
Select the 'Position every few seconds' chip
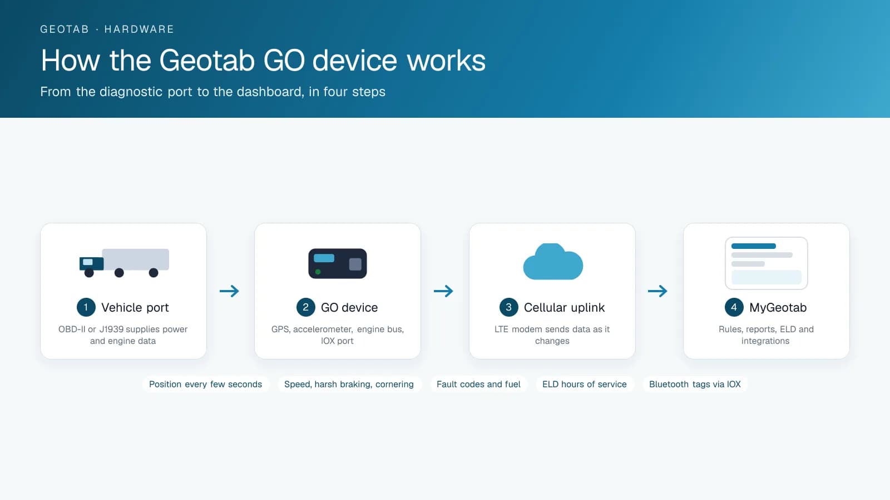click(206, 384)
